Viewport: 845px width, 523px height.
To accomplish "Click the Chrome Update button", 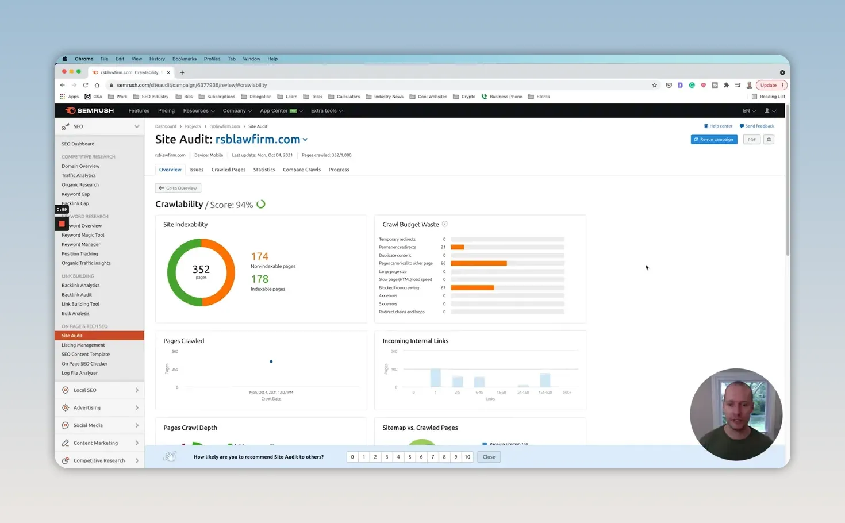I will coord(771,85).
